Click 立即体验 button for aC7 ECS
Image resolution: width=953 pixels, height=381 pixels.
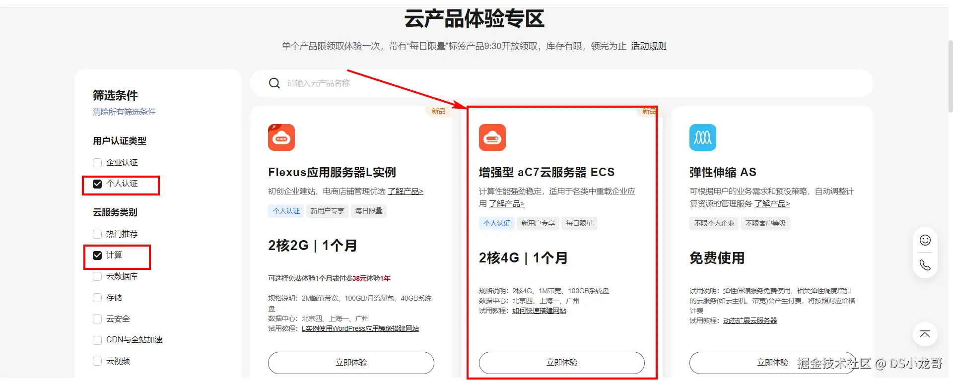tap(562, 363)
